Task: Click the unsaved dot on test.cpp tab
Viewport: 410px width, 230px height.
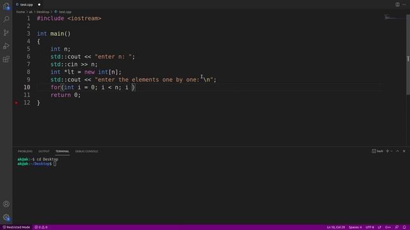Action: pyautogui.click(x=39, y=4)
